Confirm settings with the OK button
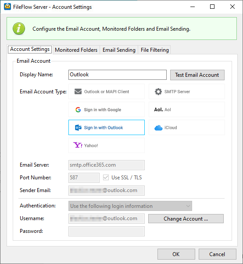The width and height of the screenshot is (243, 264). [x=176, y=254]
